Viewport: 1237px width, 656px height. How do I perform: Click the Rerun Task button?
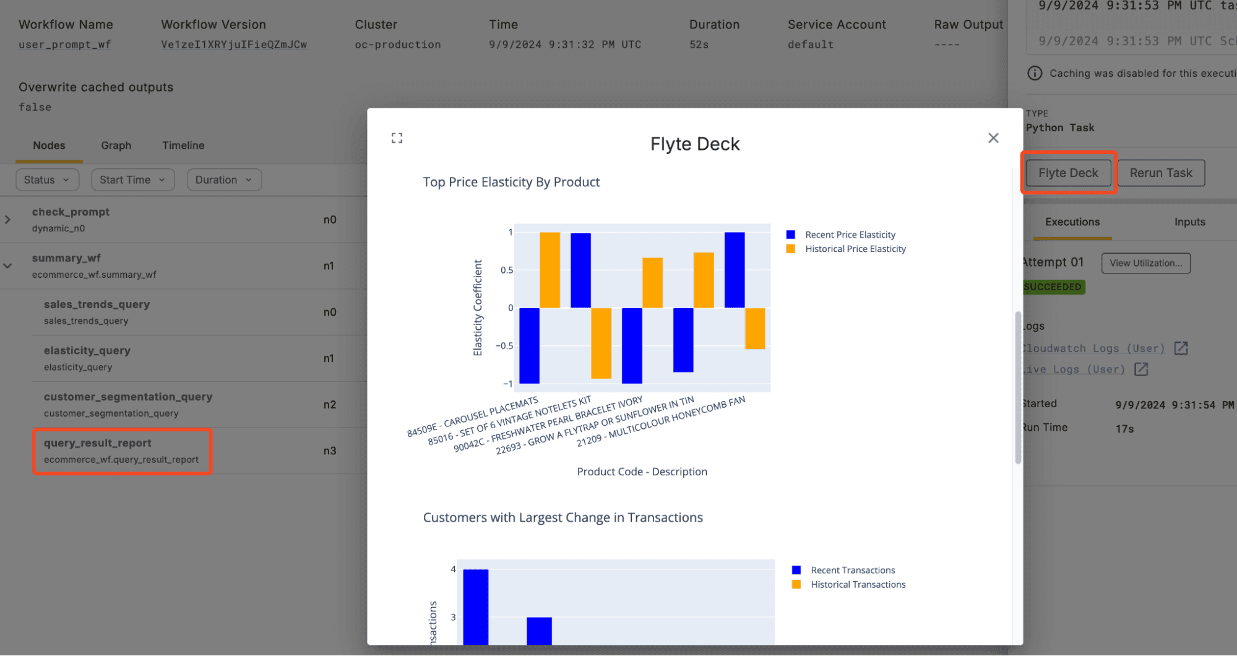coord(1160,173)
